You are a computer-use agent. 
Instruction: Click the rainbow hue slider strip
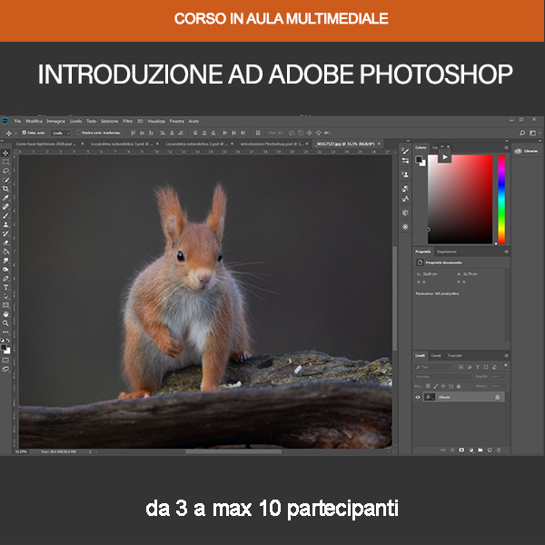click(x=501, y=200)
